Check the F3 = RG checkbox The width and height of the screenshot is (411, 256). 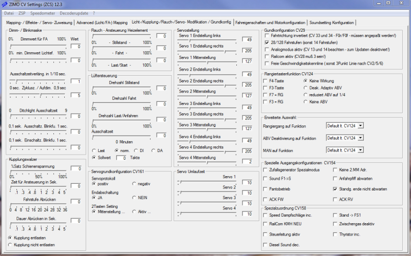pyautogui.click(x=265, y=102)
